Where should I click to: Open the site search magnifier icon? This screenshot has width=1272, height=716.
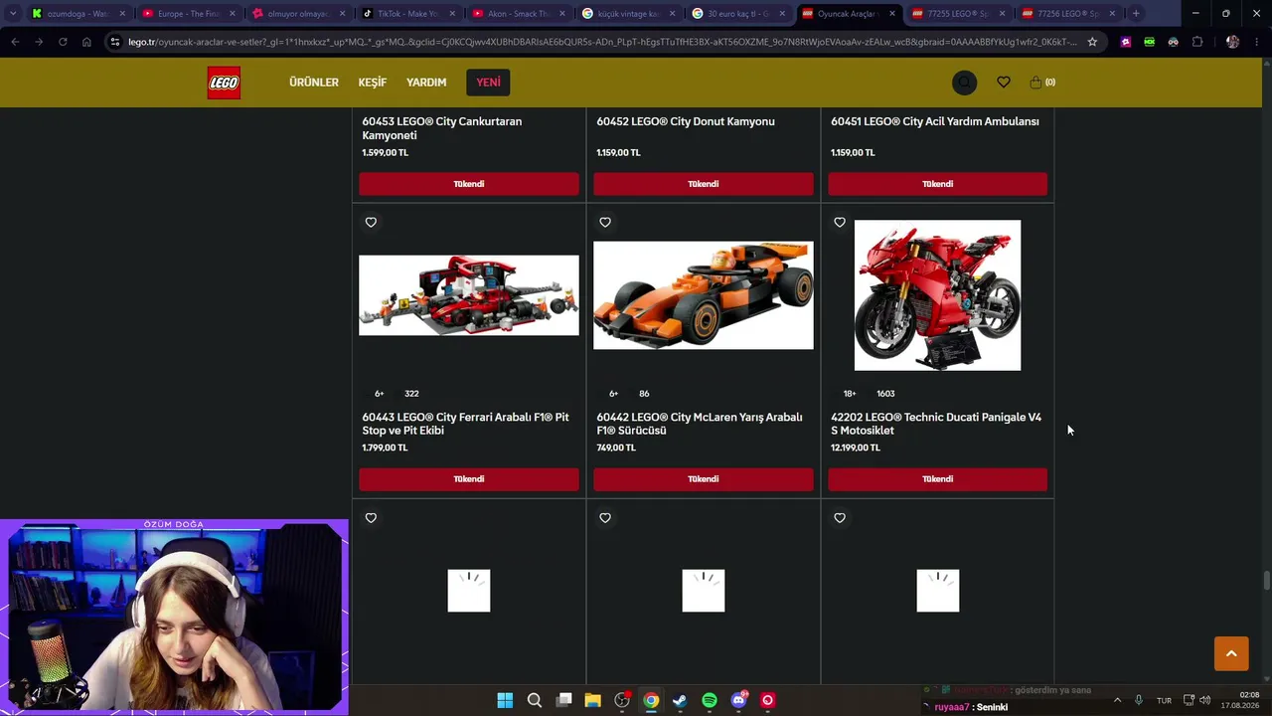(964, 83)
